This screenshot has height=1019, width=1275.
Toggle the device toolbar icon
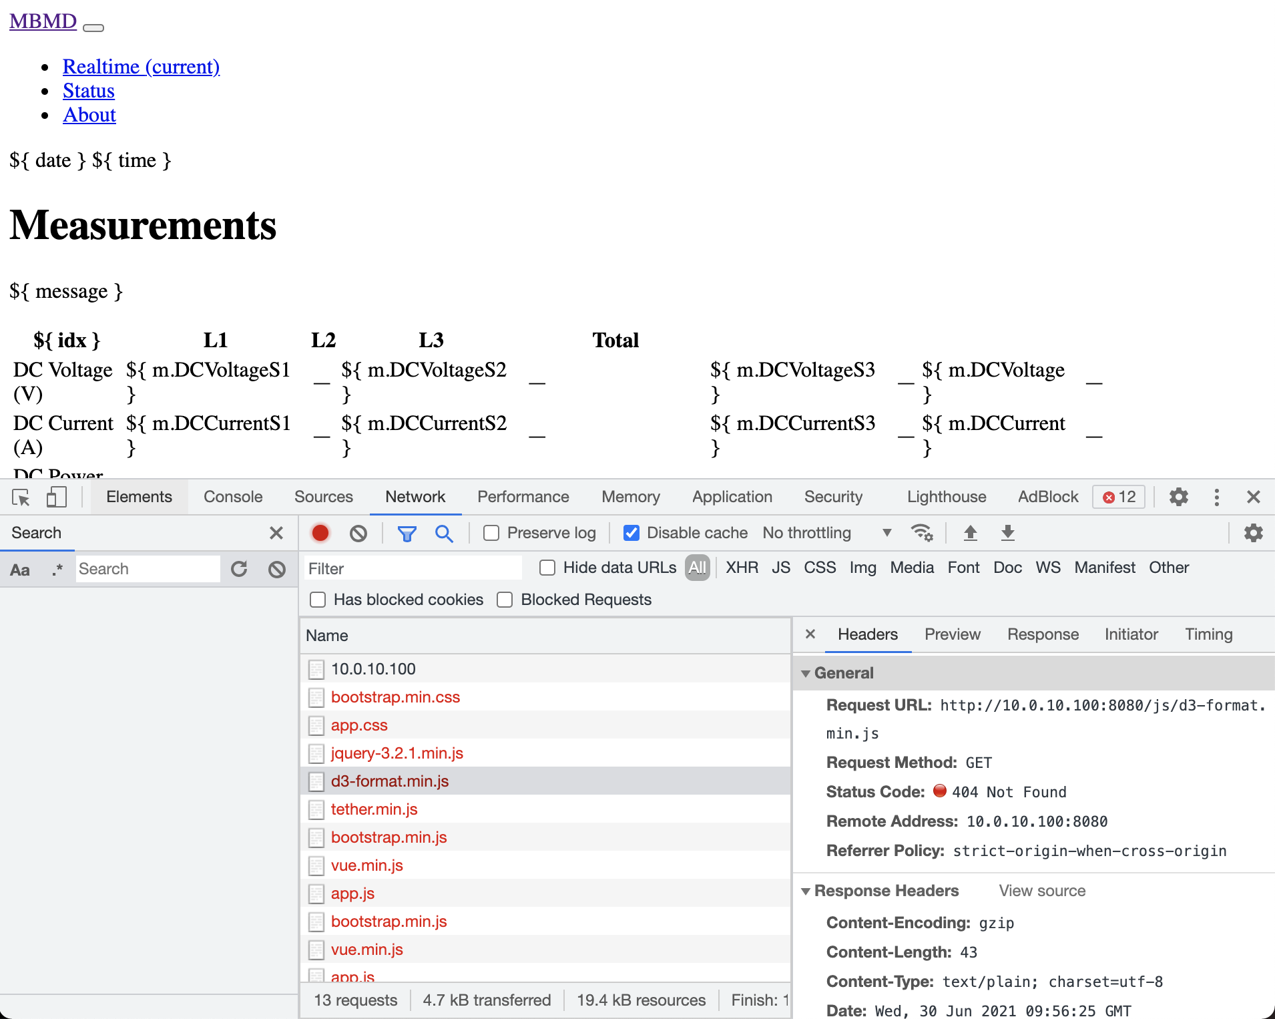tap(57, 497)
